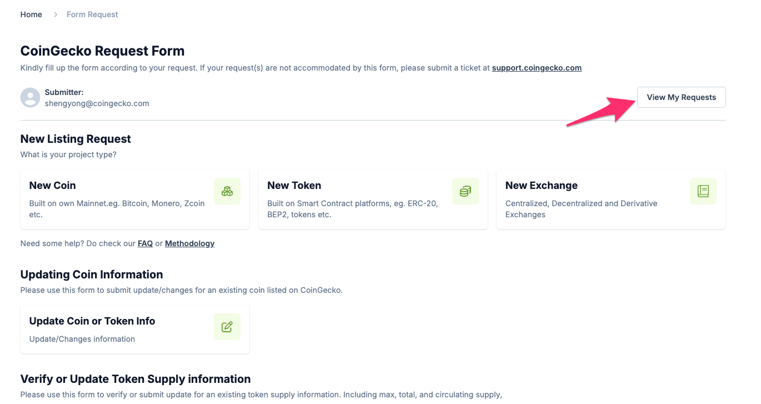The image size is (761, 404).
Task: Click 'Centralized, Decentralized and Derivative' description
Action: [581, 209]
